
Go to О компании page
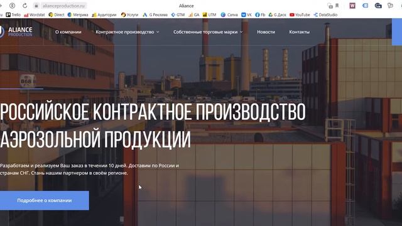[68, 32]
